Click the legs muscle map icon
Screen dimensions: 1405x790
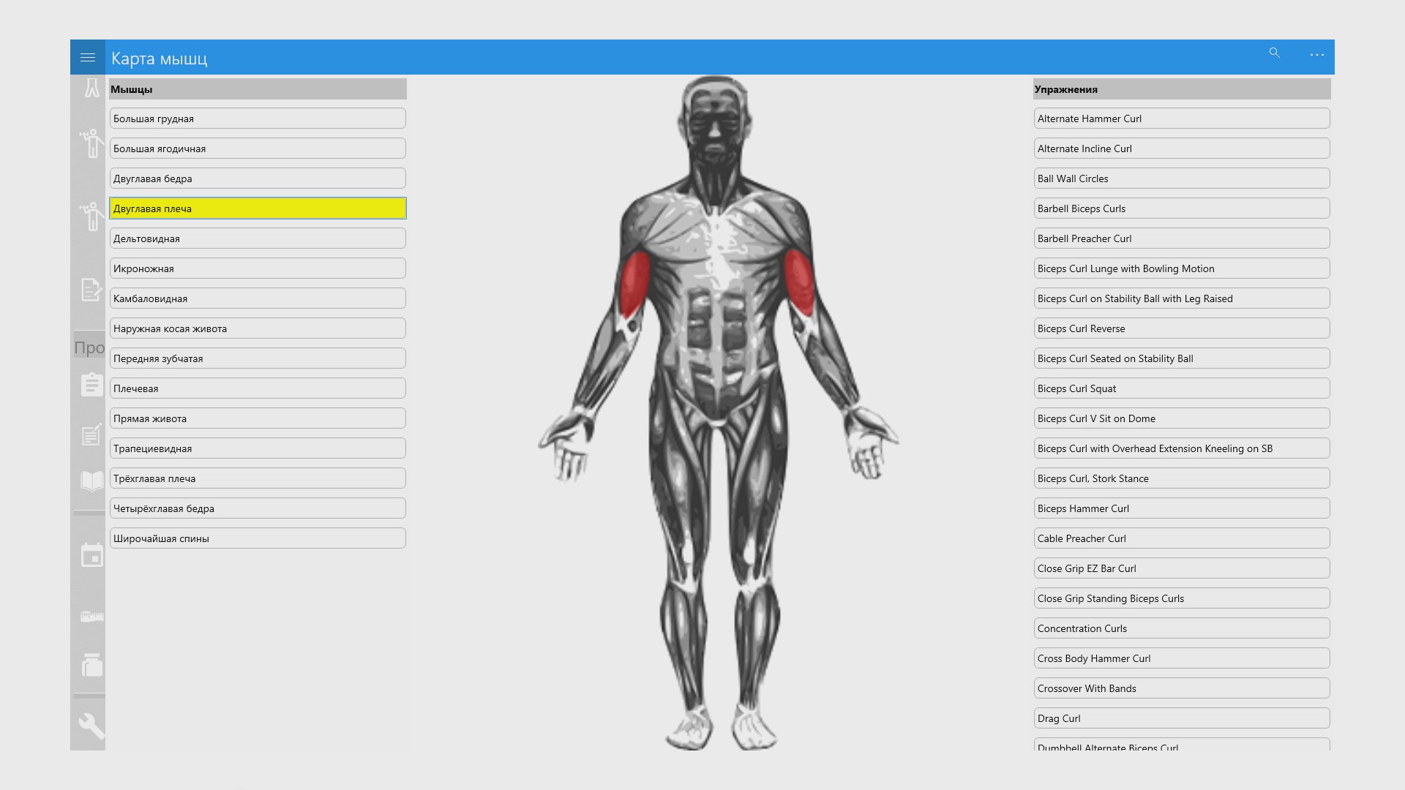pos(91,88)
